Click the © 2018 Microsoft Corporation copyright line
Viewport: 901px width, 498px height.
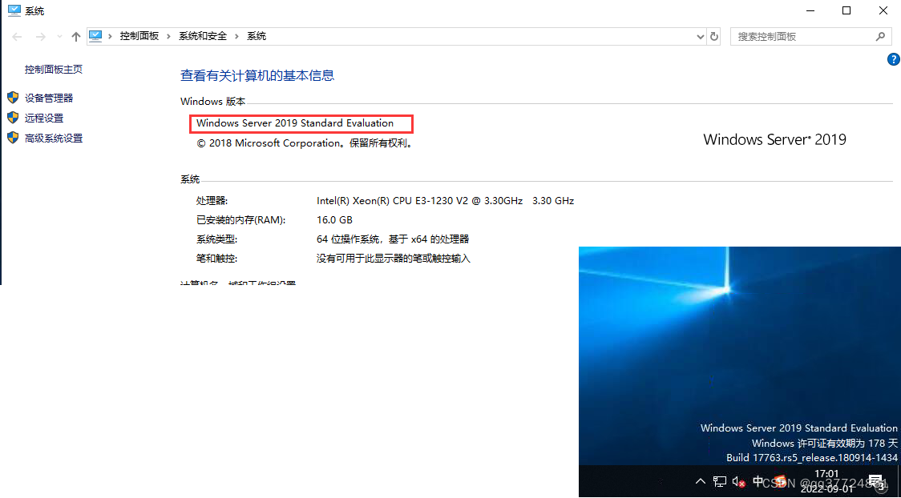[305, 143]
